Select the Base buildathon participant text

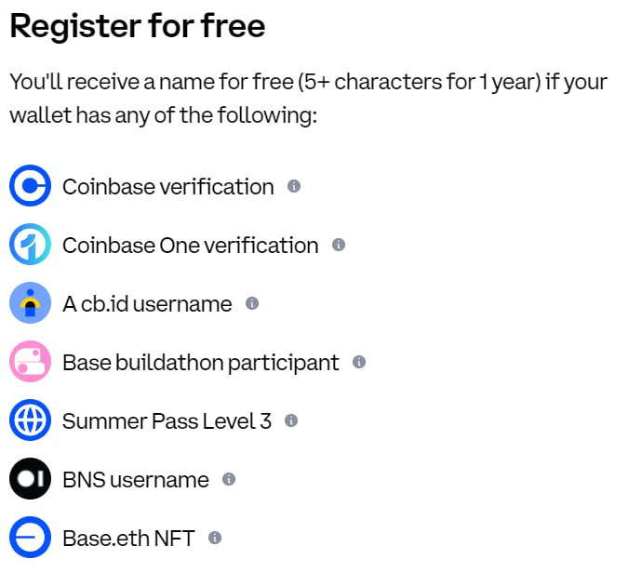[201, 363]
